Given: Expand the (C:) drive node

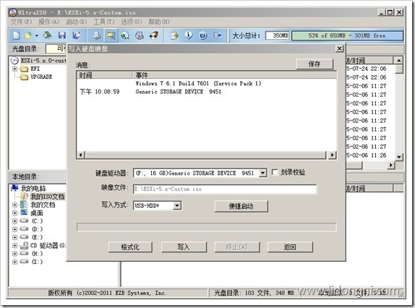Looking at the screenshot, I should click(x=15, y=221).
